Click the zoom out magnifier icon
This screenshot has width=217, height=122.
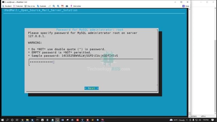click(58, 6)
